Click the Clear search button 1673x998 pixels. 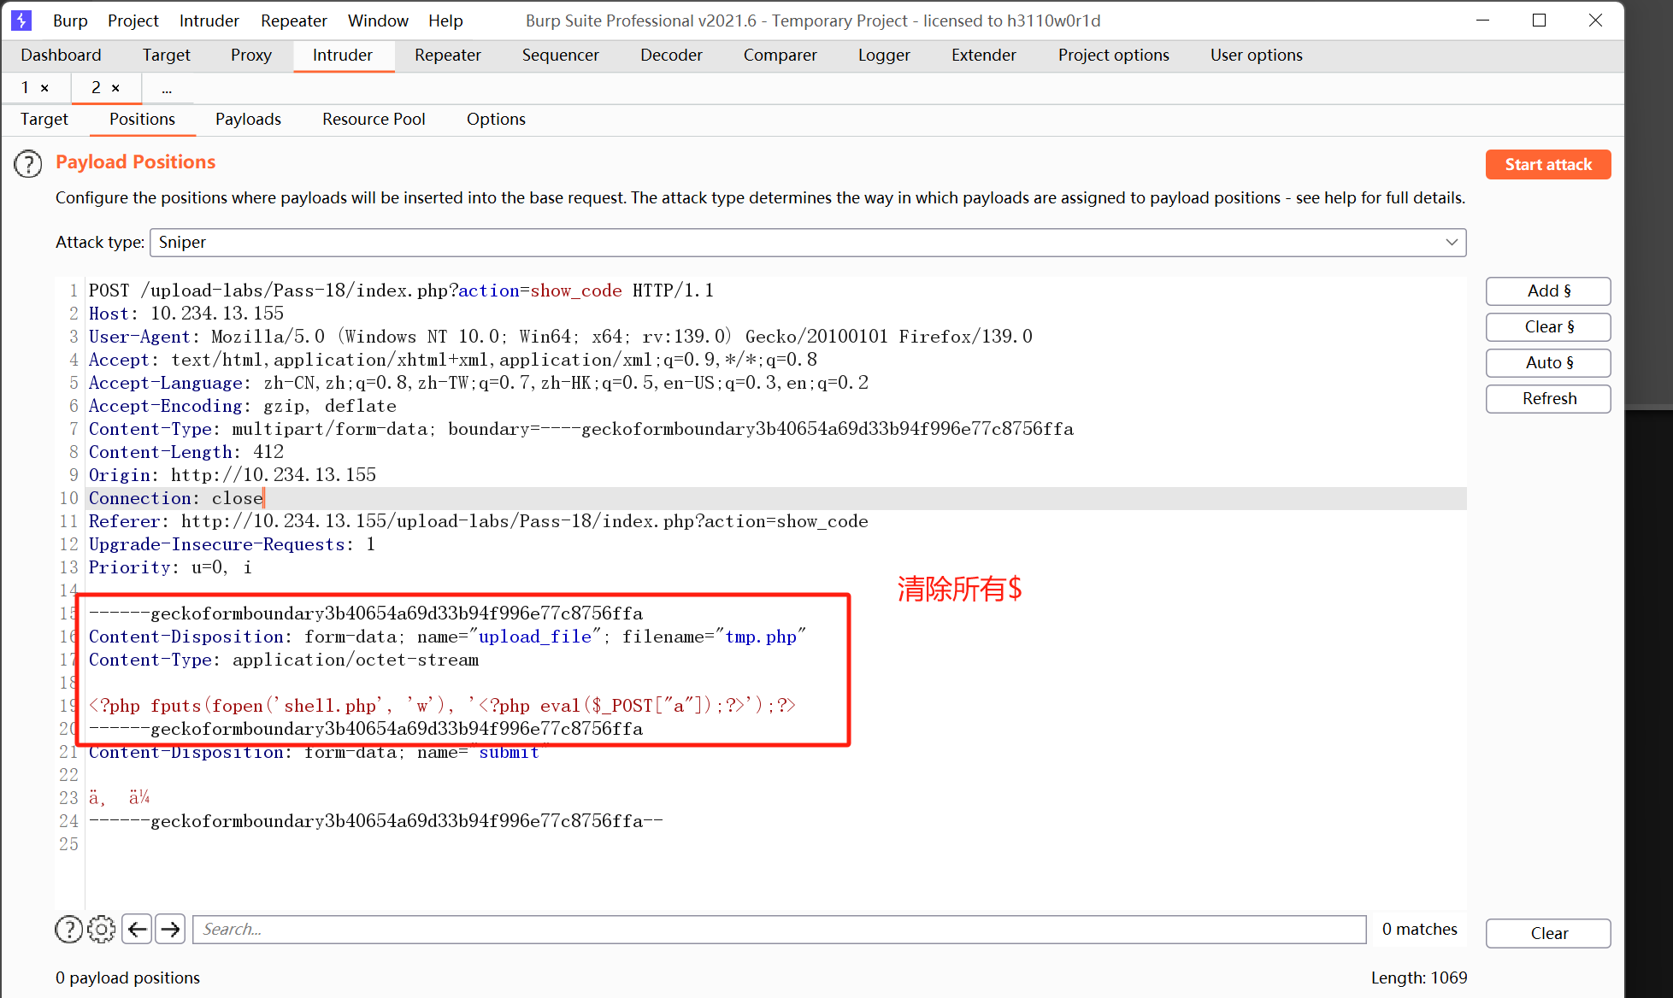(x=1548, y=933)
